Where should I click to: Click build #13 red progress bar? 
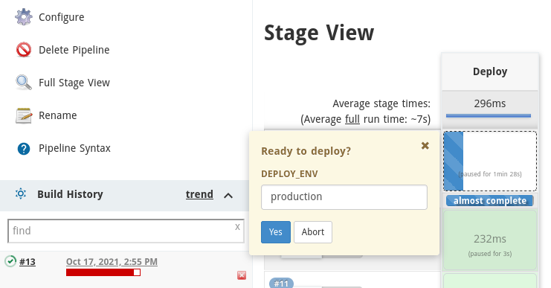(x=103, y=272)
